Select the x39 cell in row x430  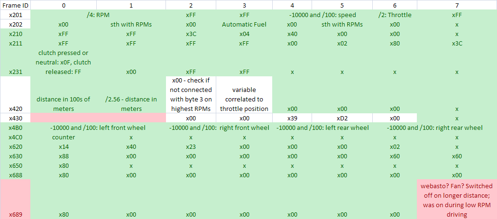click(x=292, y=118)
